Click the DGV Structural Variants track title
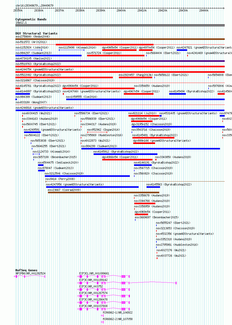The width and height of the screenshot is (232, 325). (x=36, y=33)
